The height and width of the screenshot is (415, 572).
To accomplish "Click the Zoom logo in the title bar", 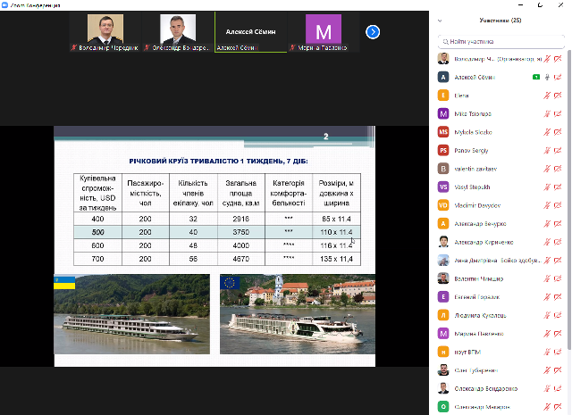I will click(x=5, y=4).
